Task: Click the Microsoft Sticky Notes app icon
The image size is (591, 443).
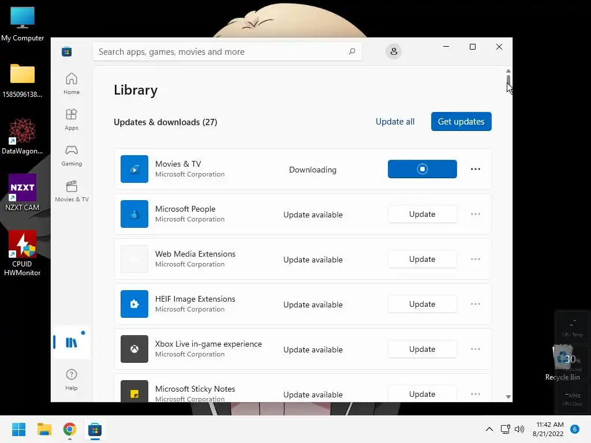Action: (134, 392)
